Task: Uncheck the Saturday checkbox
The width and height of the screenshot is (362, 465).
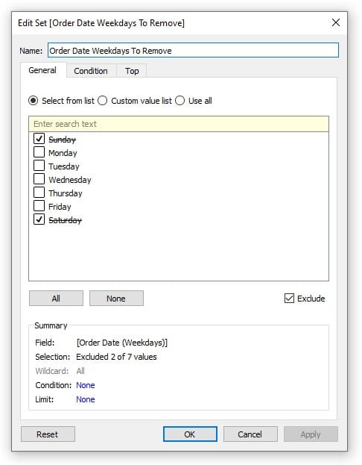Action: (39, 219)
